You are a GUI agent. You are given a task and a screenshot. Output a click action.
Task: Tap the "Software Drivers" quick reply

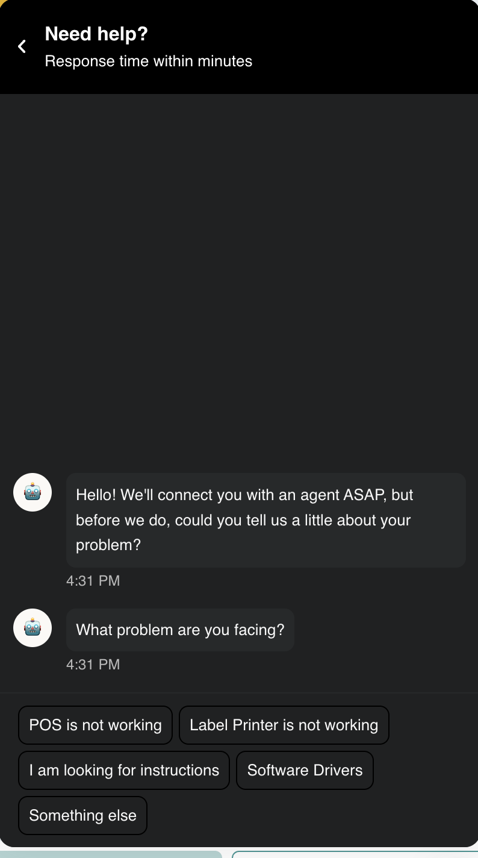tap(305, 770)
